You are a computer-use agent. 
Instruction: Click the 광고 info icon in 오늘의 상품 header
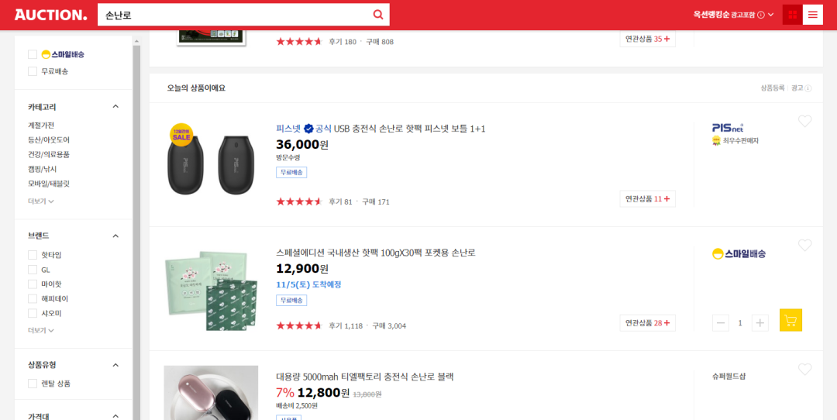(808, 88)
